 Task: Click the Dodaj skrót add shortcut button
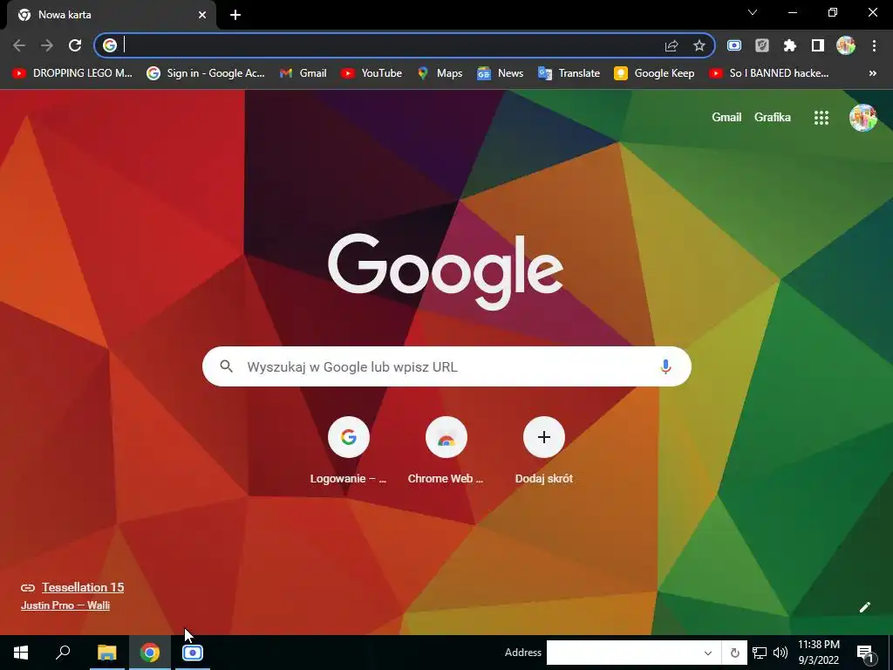pos(544,450)
